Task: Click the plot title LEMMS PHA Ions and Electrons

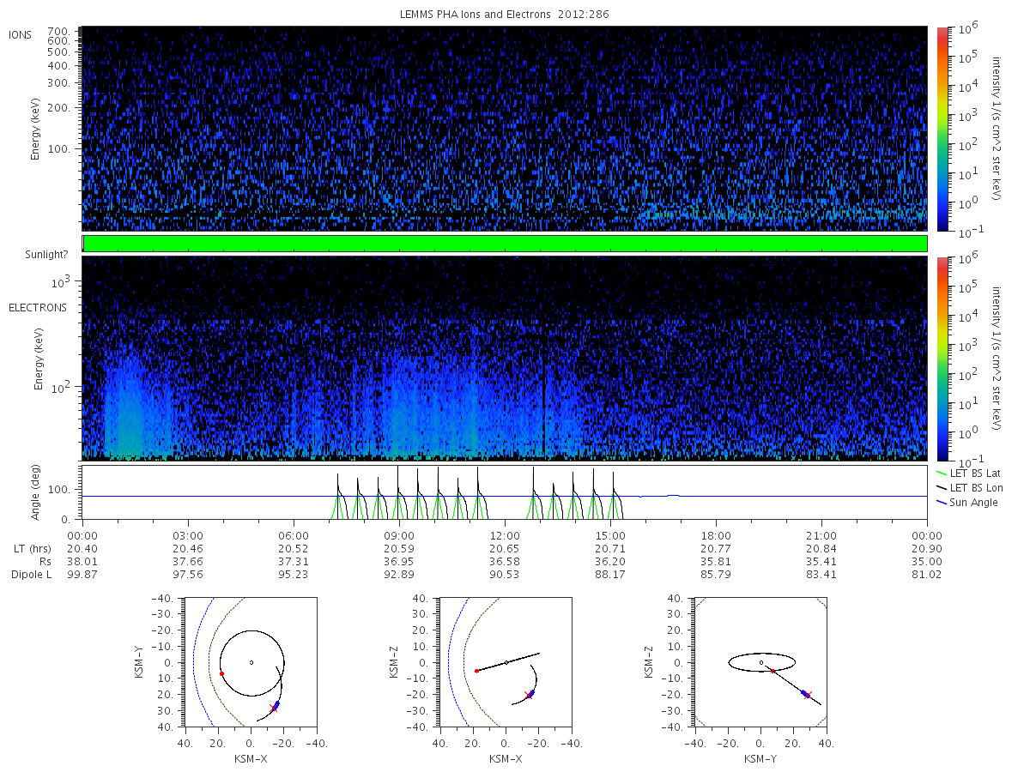Action: [x=505, y=15]
